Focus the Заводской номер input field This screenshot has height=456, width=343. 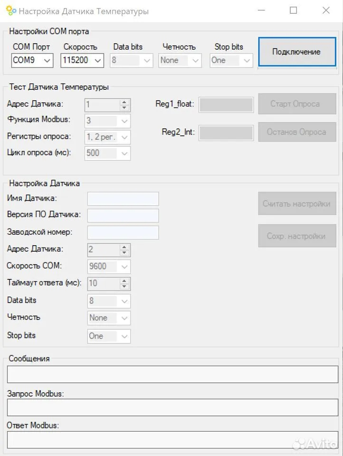(x=123, y=232)
